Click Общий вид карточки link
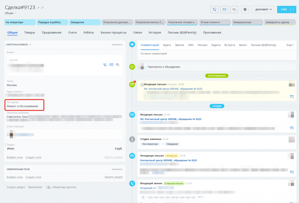Viewport: 299px width, 203px height. click(64, 187)
